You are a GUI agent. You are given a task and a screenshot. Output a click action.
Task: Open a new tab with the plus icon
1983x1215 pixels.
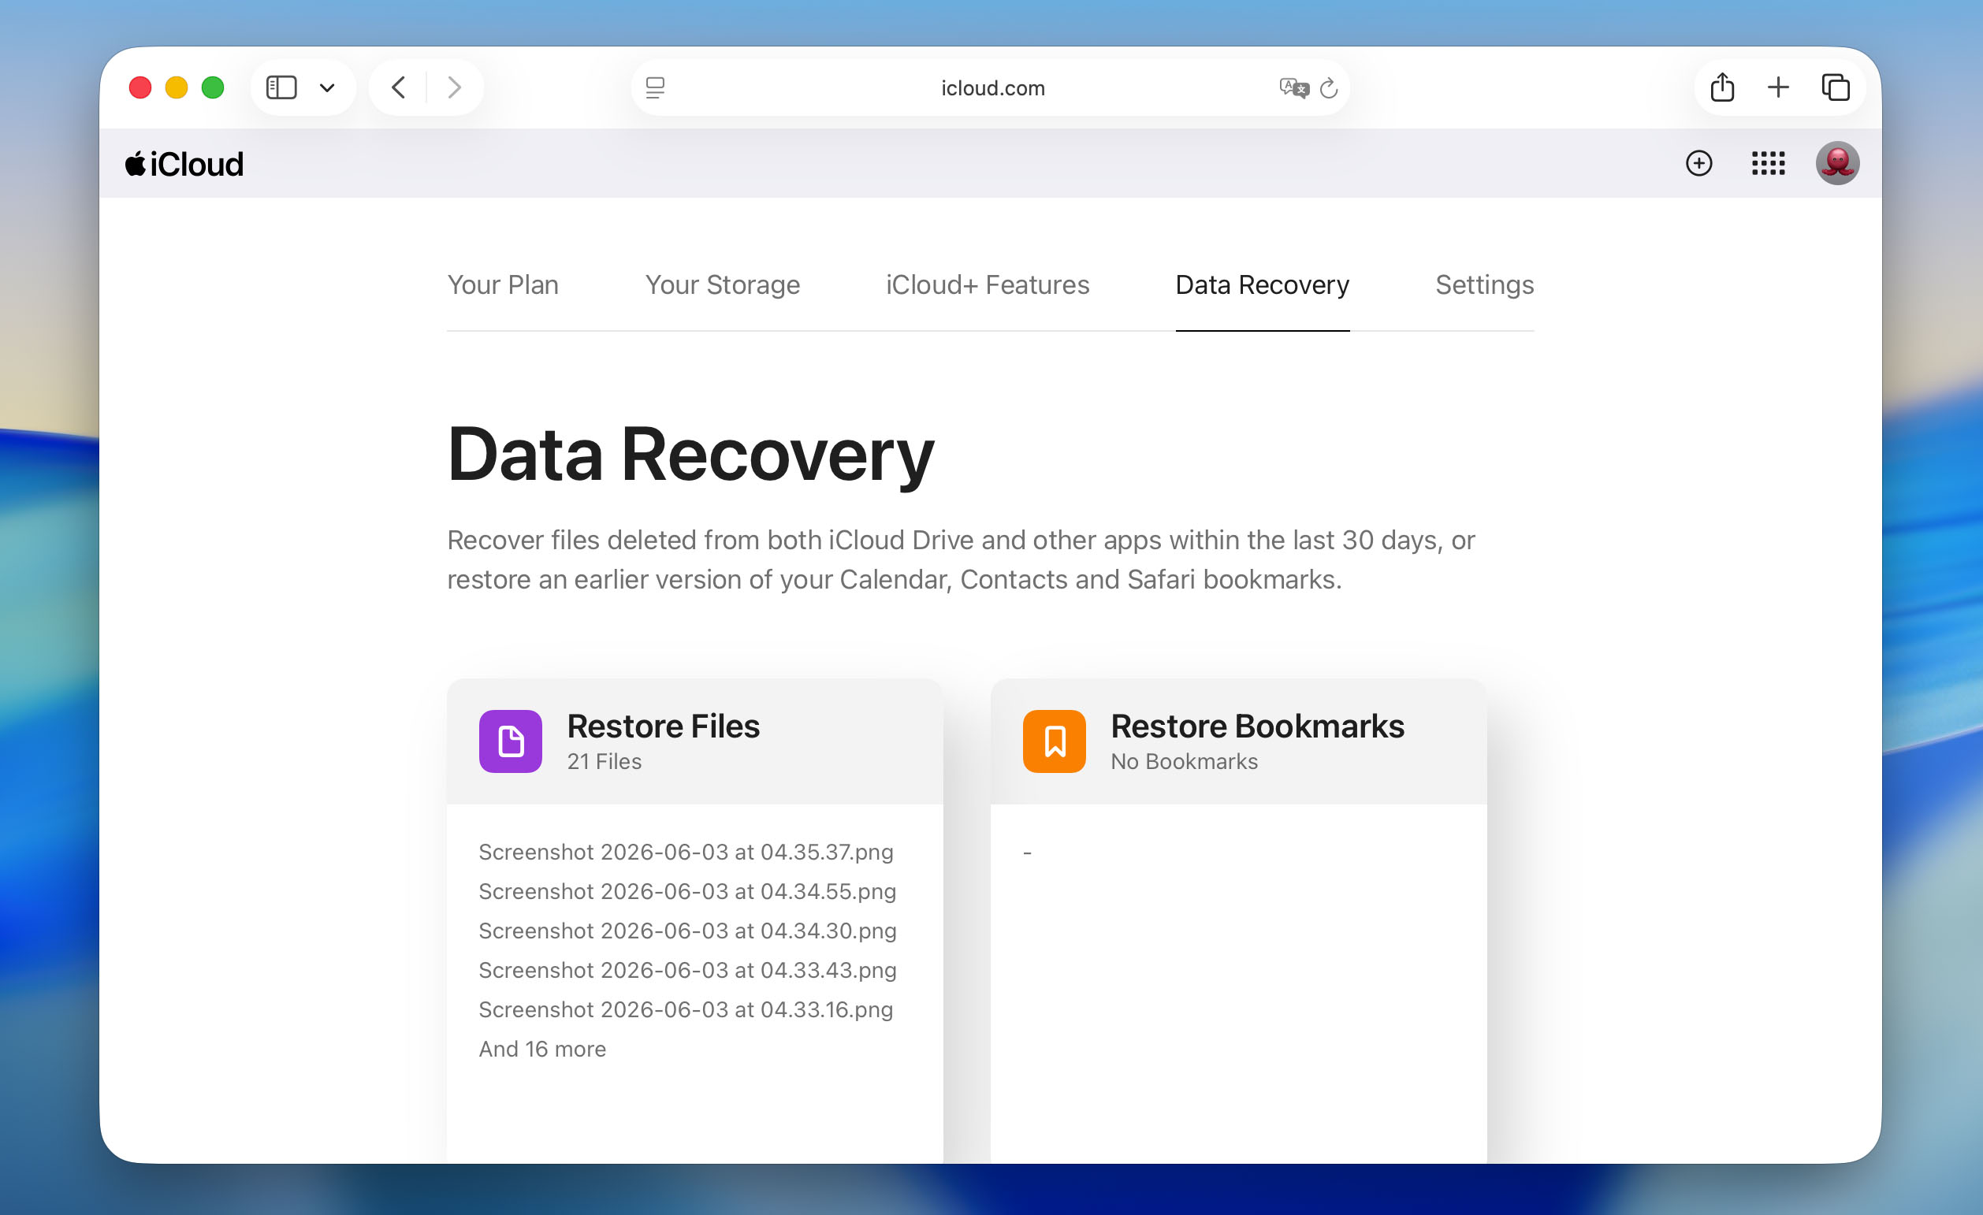[x=1778, y=87]
